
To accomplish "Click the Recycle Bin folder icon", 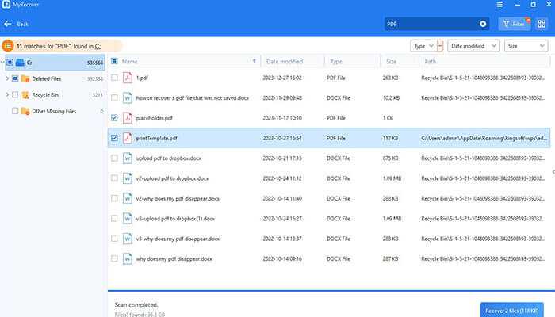I will (25, 95).
